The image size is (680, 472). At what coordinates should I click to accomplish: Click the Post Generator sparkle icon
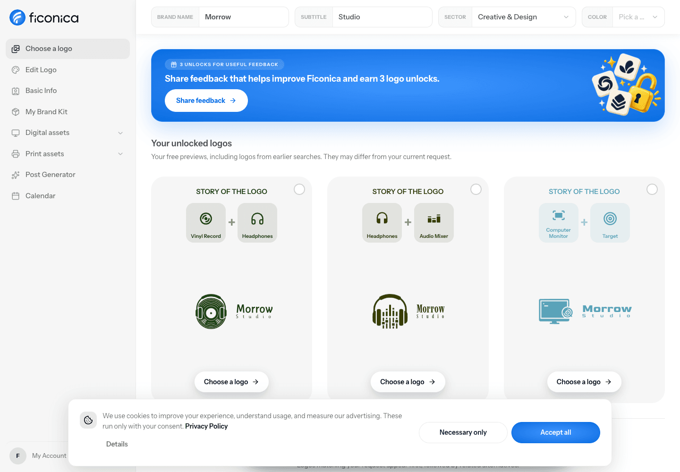pos(16,175)
